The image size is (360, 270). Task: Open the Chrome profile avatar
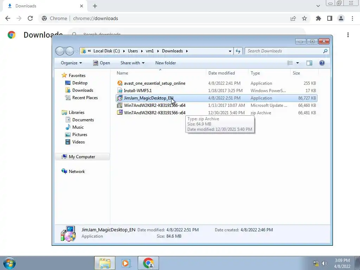[341, 18]
